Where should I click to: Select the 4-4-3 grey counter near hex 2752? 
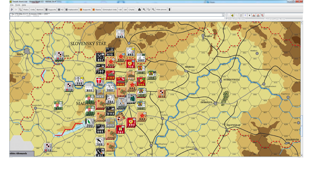click(x=130, y=52)
